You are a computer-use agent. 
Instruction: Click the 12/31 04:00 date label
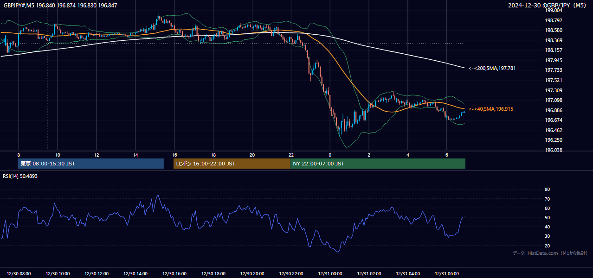pyautogui.click(x=408, y=274)
